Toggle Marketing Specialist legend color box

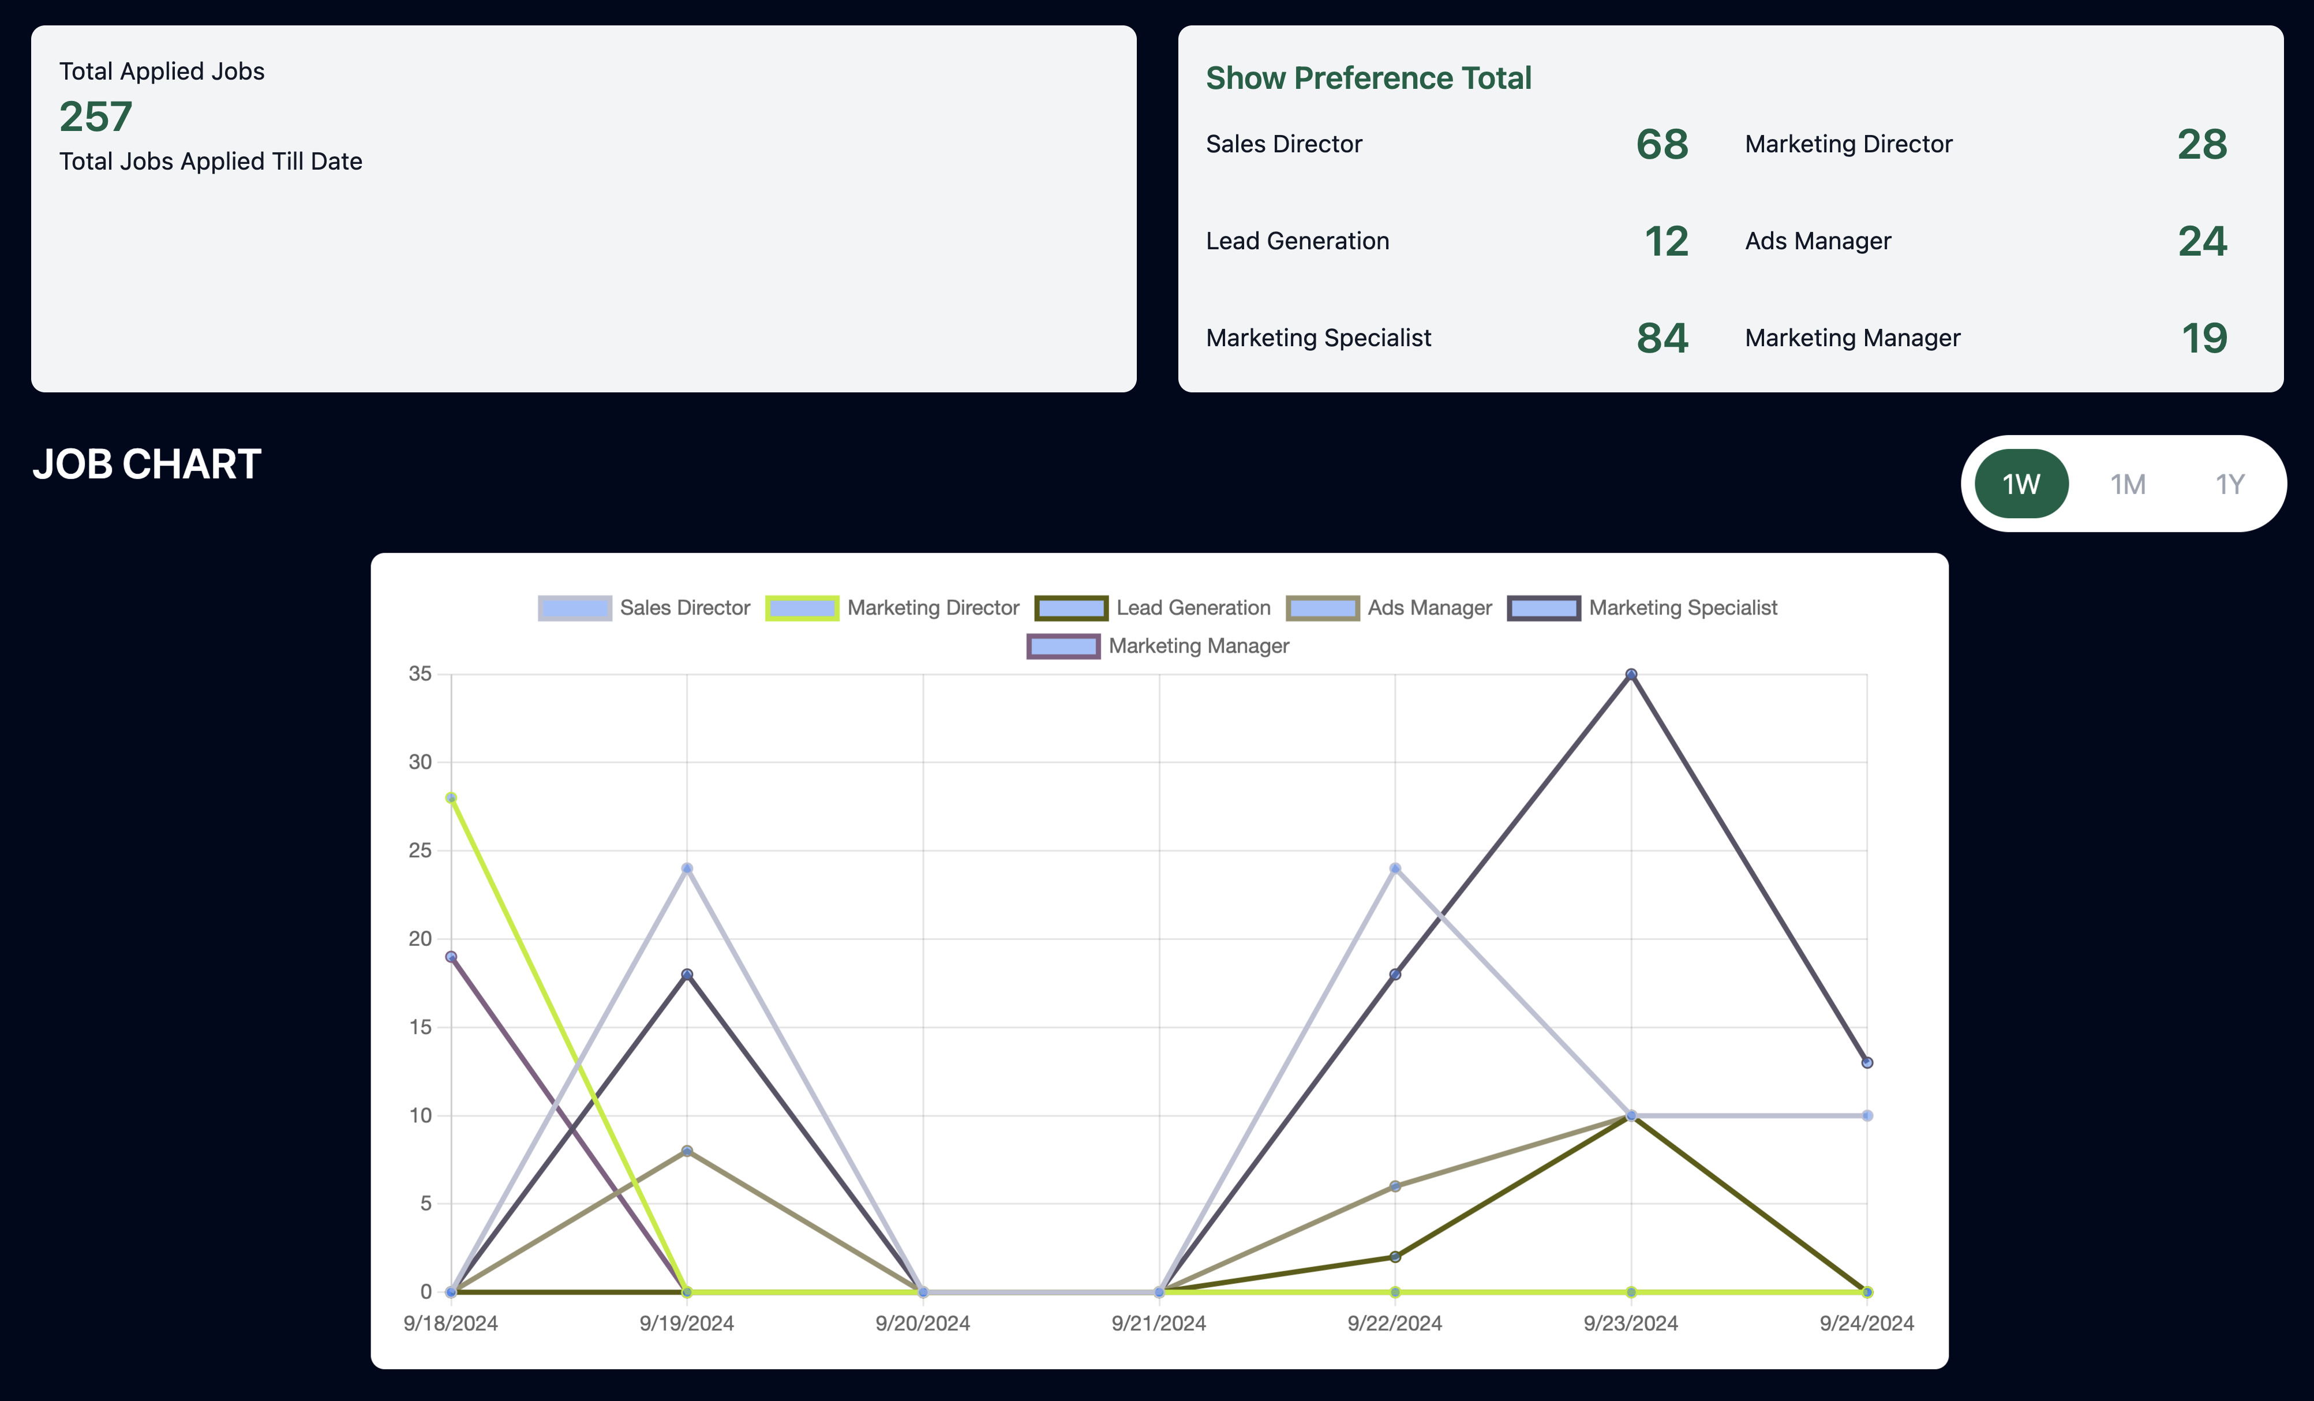tap(1544, 608)
